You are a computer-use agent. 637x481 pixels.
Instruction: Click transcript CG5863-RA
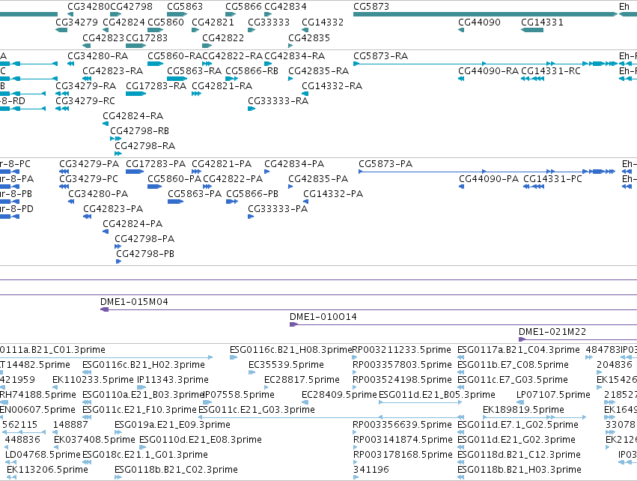194,70
